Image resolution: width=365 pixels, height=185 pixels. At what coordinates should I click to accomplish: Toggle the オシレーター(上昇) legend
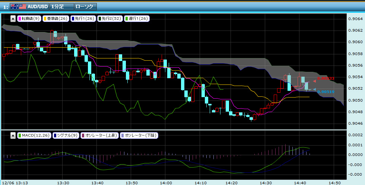(x=99, y=135)
